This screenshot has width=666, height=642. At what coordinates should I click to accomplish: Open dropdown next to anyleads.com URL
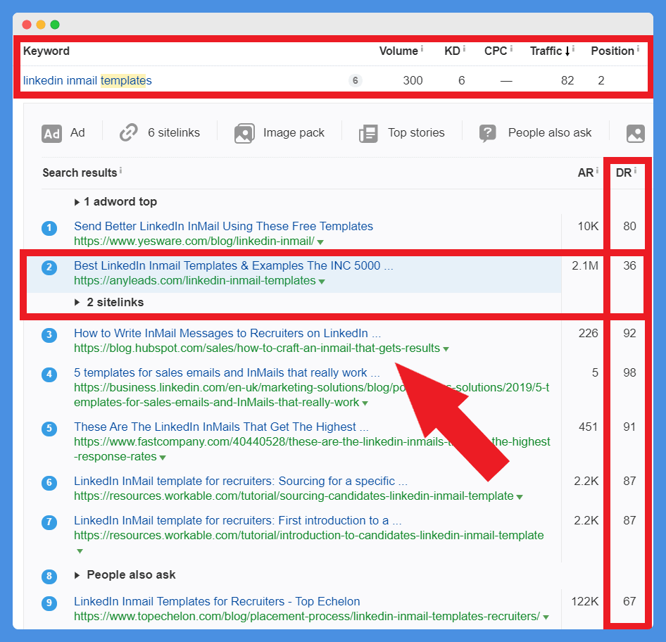(322, 282)
